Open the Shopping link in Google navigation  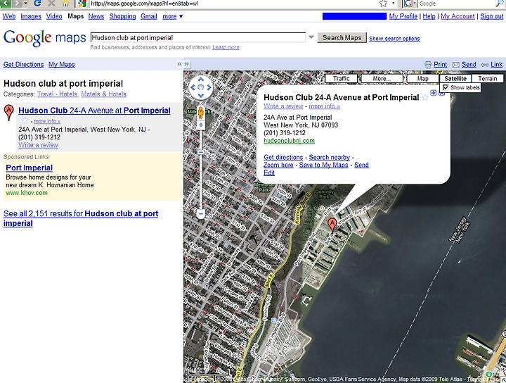click(x=122, y=16)
